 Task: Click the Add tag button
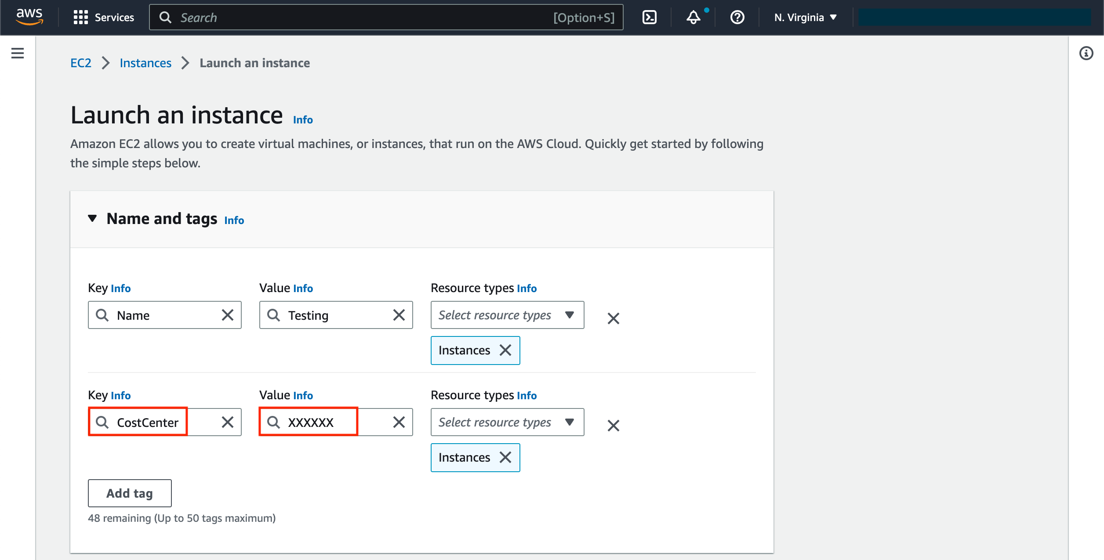point(129,493)
